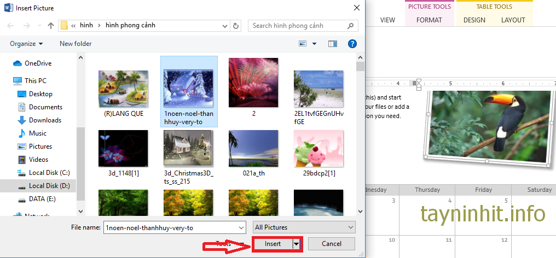Click the Search hình phong cảnh field
The width and height of the screenshot is (556, 258).
point(298,26)
